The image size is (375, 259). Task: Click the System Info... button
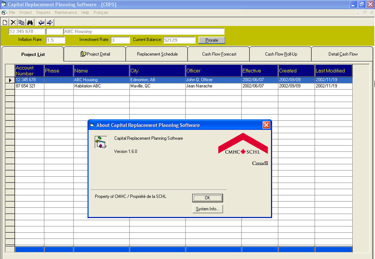(x=207, y=209)
